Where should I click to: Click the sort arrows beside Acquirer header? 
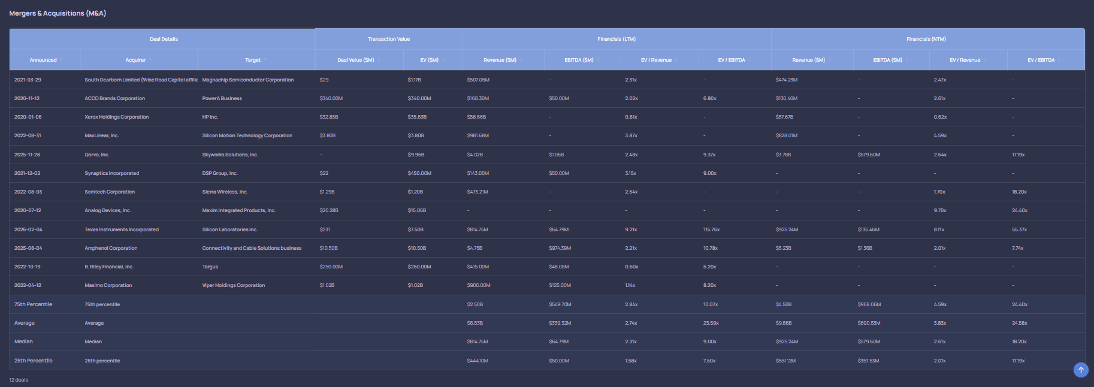point(150,60)
